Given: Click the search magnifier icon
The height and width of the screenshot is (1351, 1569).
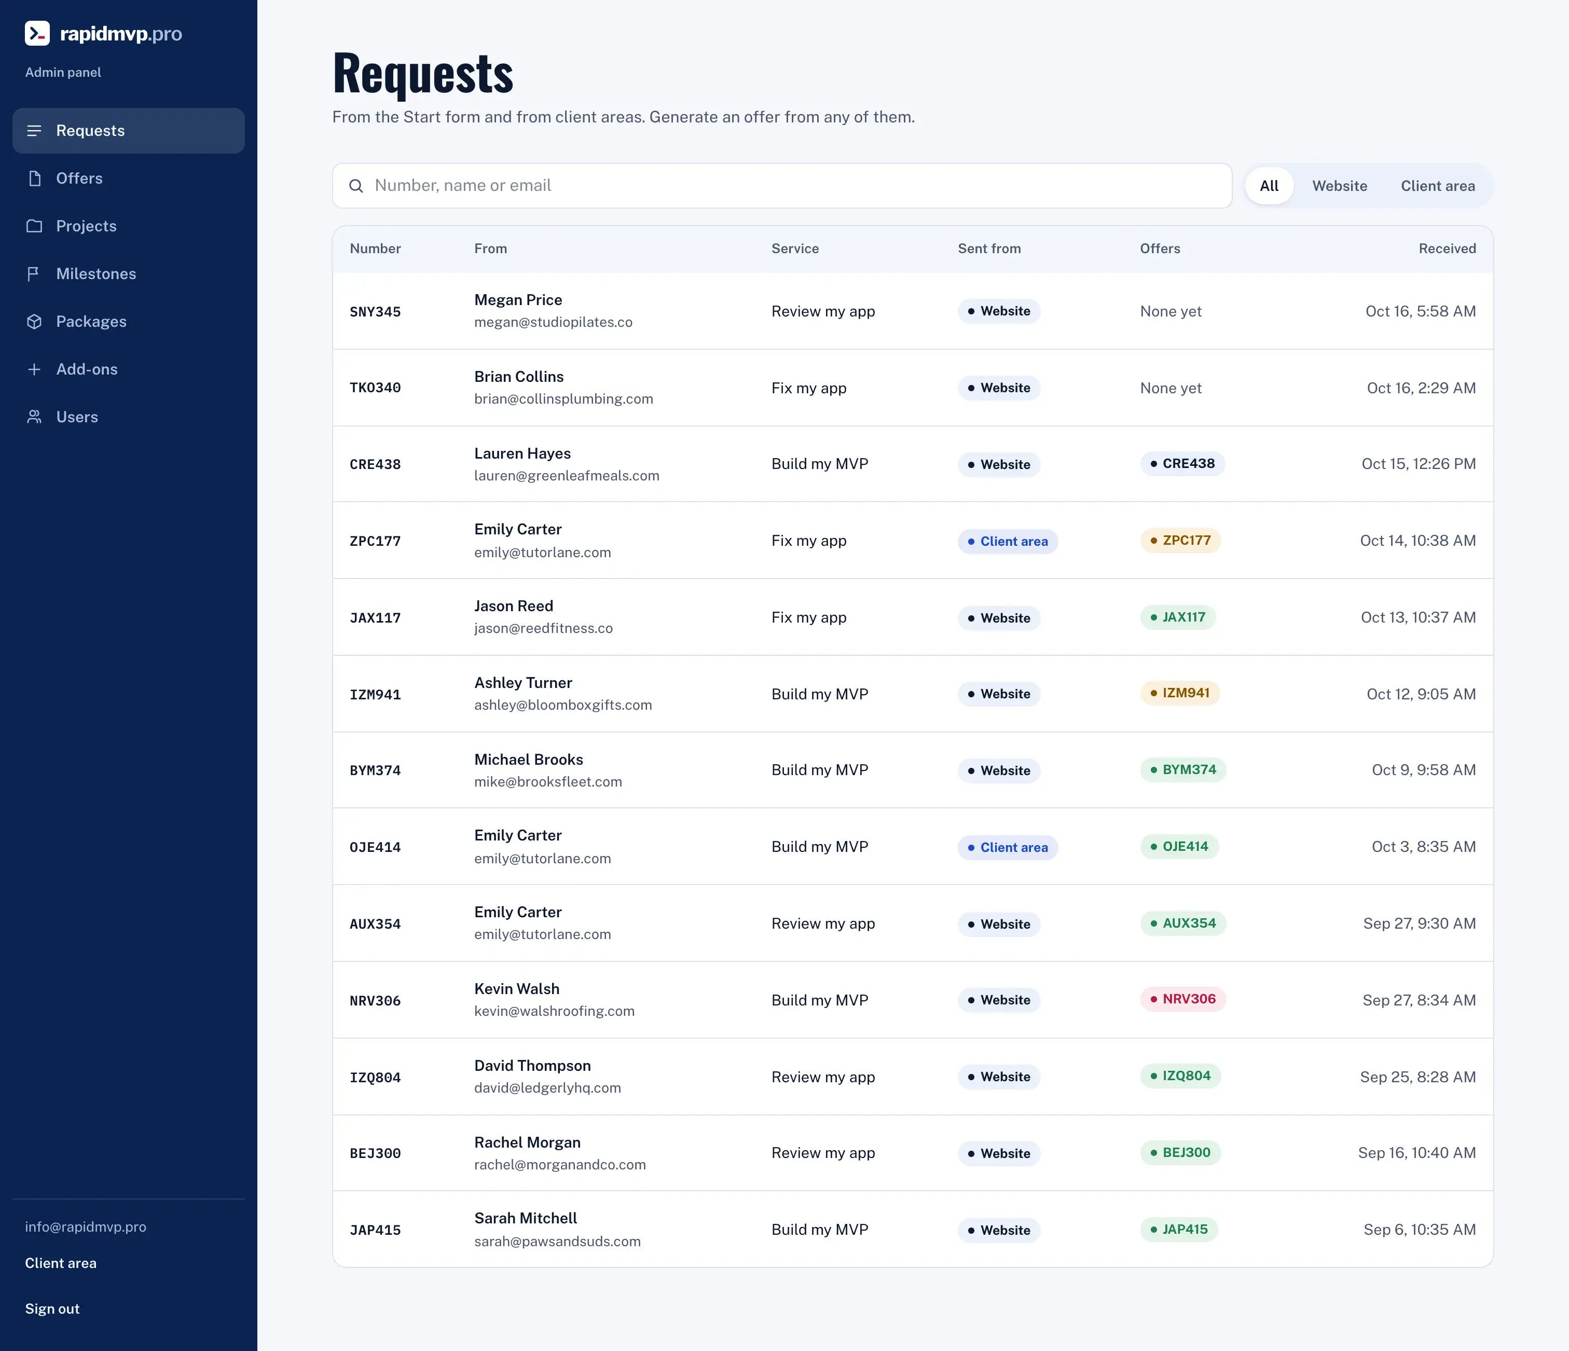Looking at the screenshot, I should (x=356, y=186).
